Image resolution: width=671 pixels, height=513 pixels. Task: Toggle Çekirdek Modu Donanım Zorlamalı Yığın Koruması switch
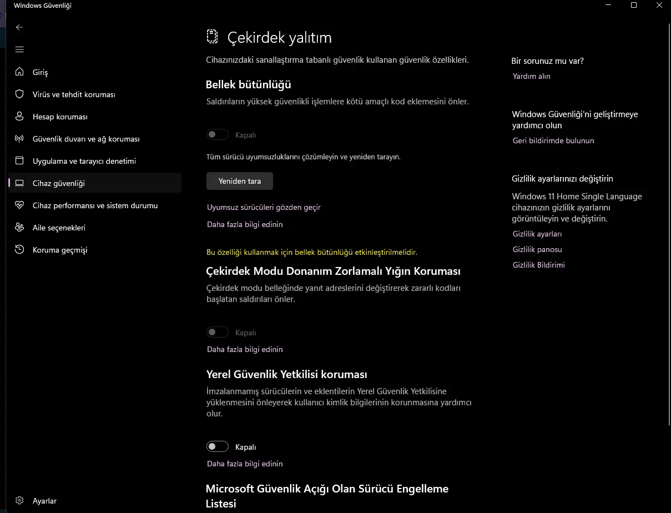[217, 332]
